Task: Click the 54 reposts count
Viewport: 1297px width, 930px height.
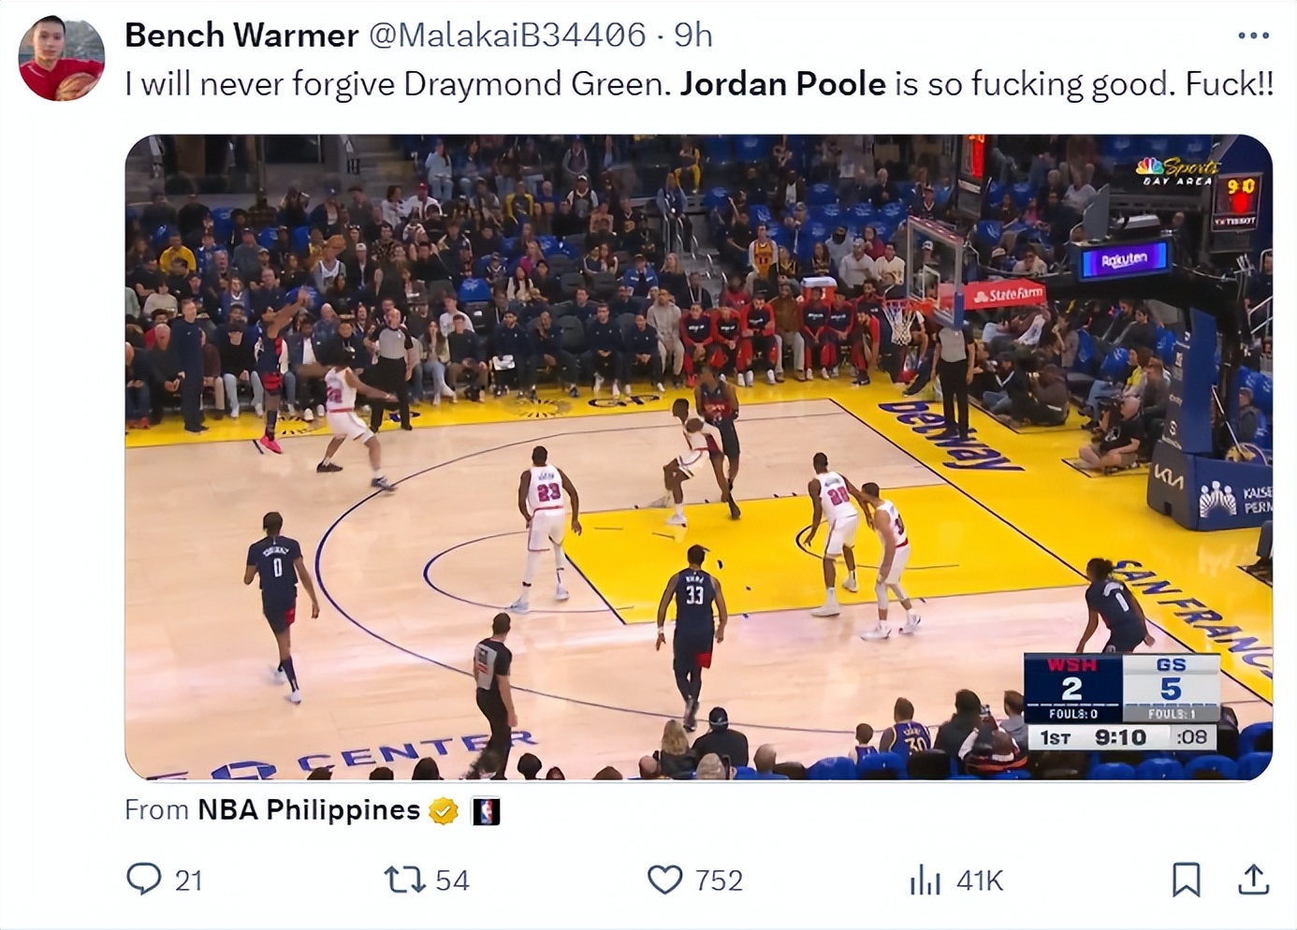Action: 452,880
